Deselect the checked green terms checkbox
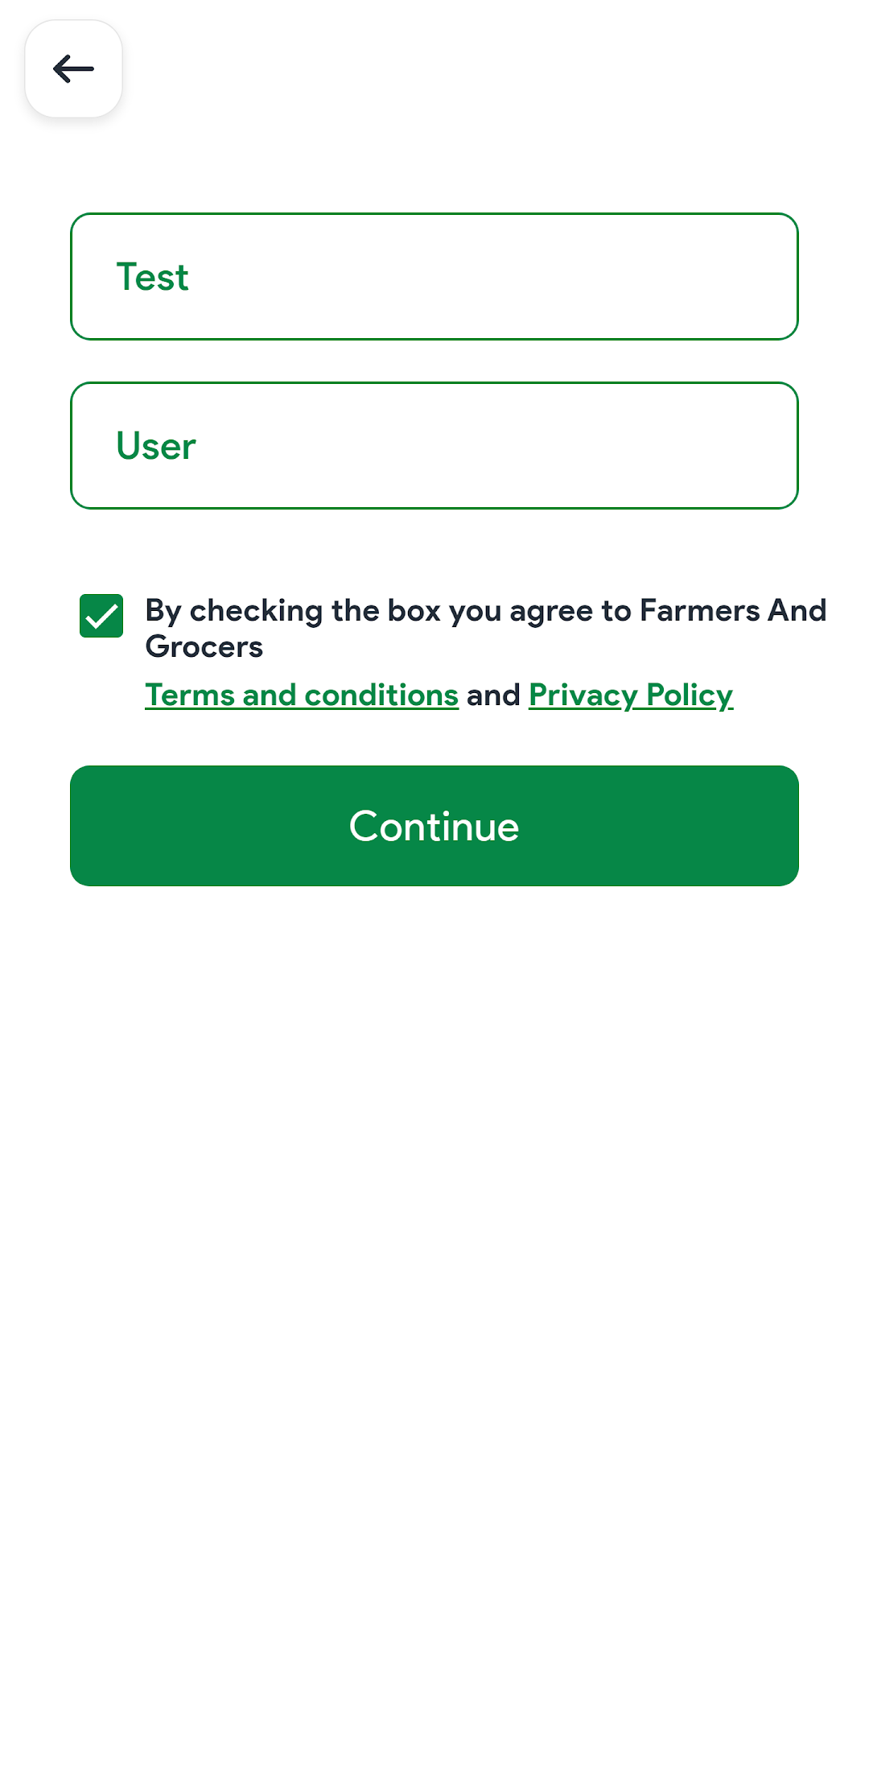869x1787 pixels. pos(101,616)
